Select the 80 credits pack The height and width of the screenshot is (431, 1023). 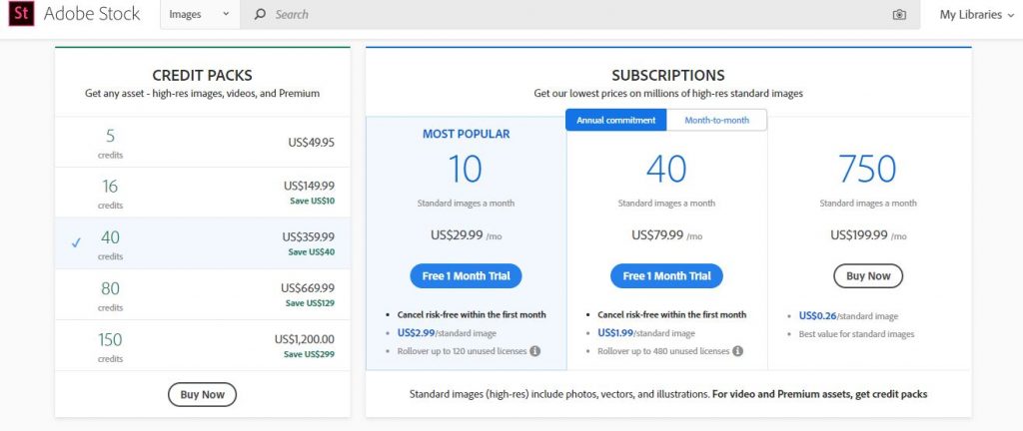click(202, 294)
